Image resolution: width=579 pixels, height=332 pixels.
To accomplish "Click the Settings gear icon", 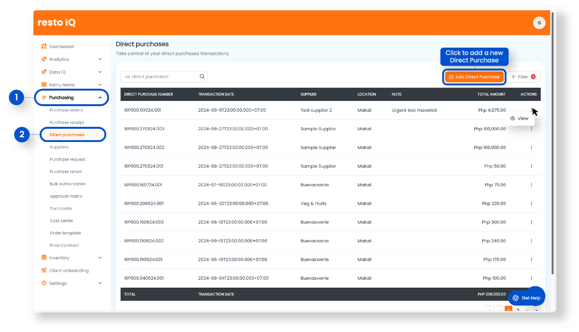I will coord(44,283).
